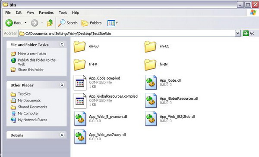The image size is (259, 157).
Task: Click the bin window title bar folder icon
Action: point(6,4)
